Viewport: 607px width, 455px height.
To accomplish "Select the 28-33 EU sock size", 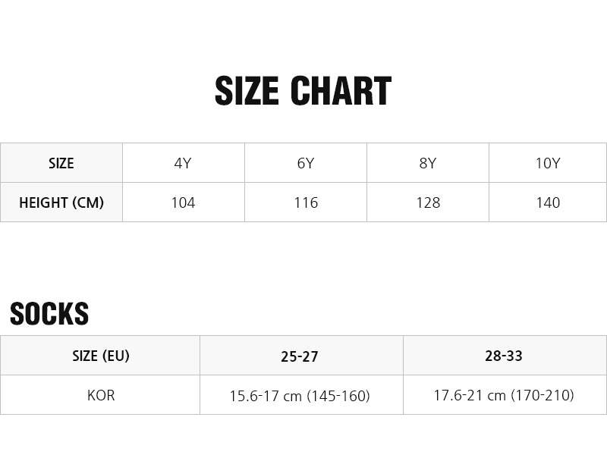I will [504, 356].
